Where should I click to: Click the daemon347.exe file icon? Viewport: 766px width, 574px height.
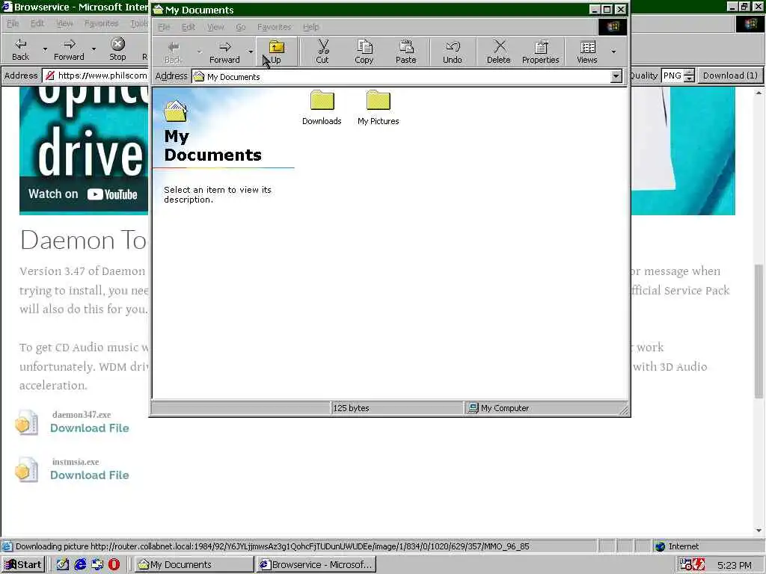[x=26, y=422]
